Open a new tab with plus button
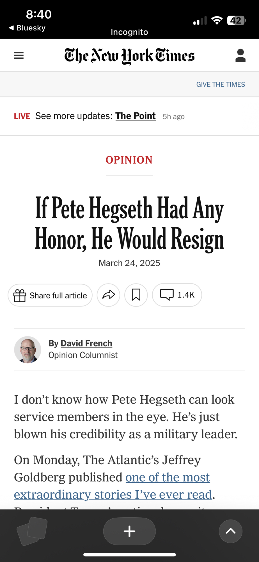This screenshot has width=259, height=562. [x=129, y=531]
